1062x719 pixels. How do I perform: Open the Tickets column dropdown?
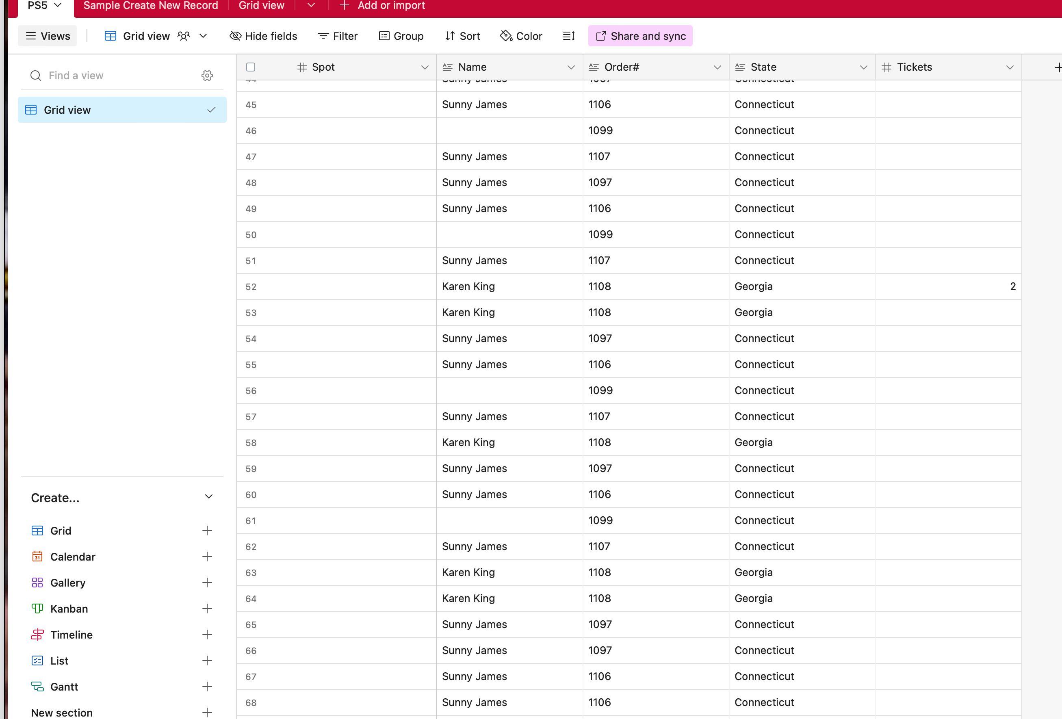[1010, 67]
